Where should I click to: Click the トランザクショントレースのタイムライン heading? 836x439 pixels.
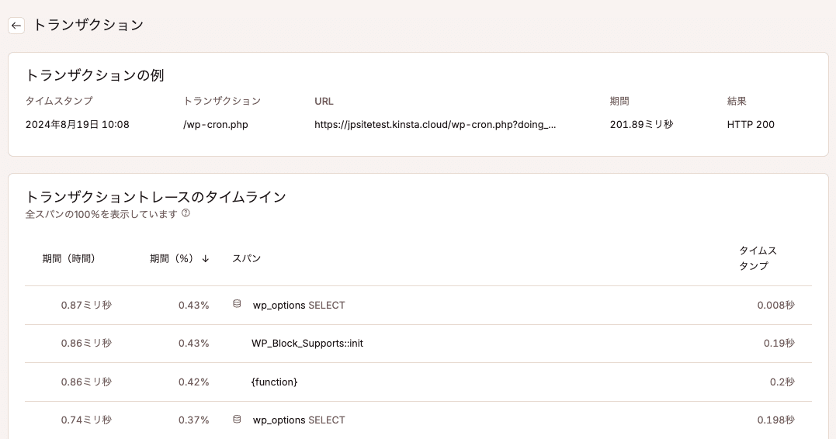tap(156, 197)
